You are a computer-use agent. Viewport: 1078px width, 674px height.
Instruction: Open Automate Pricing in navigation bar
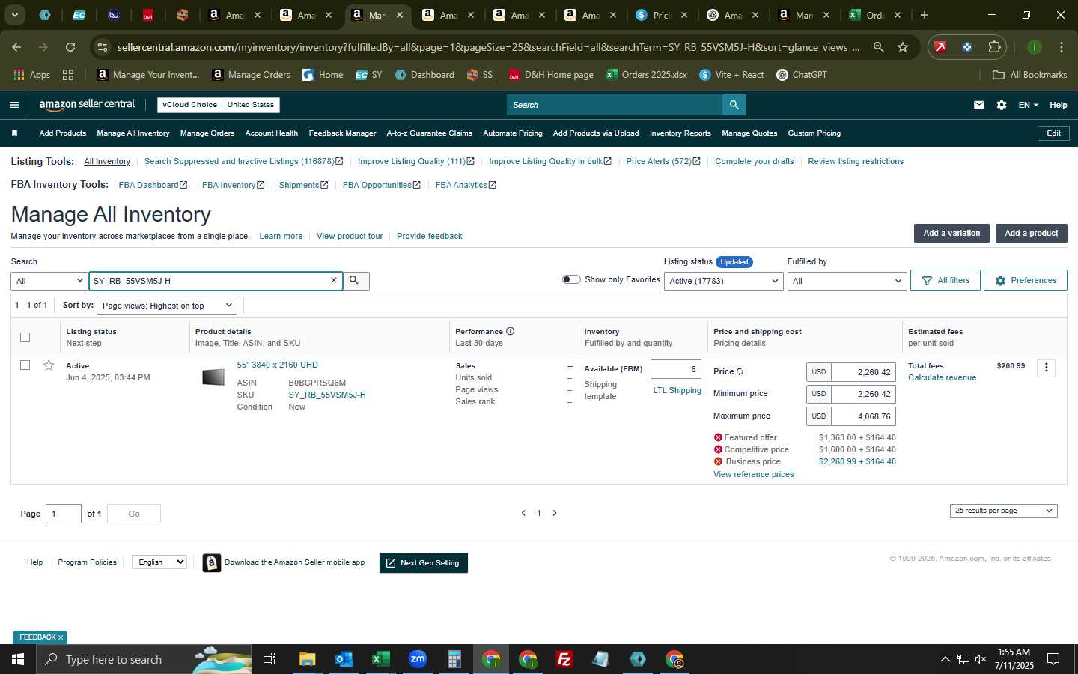coord(513,133)
